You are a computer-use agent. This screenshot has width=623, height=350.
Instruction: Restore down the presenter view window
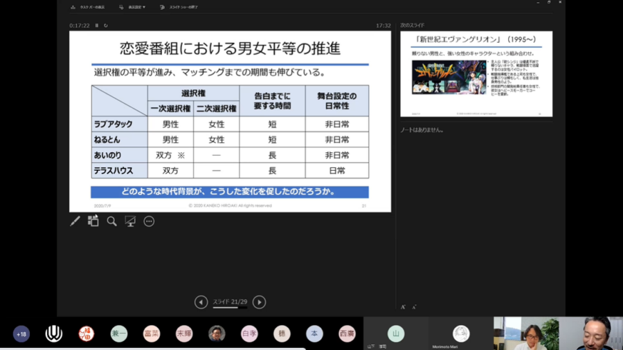[549, 2]
